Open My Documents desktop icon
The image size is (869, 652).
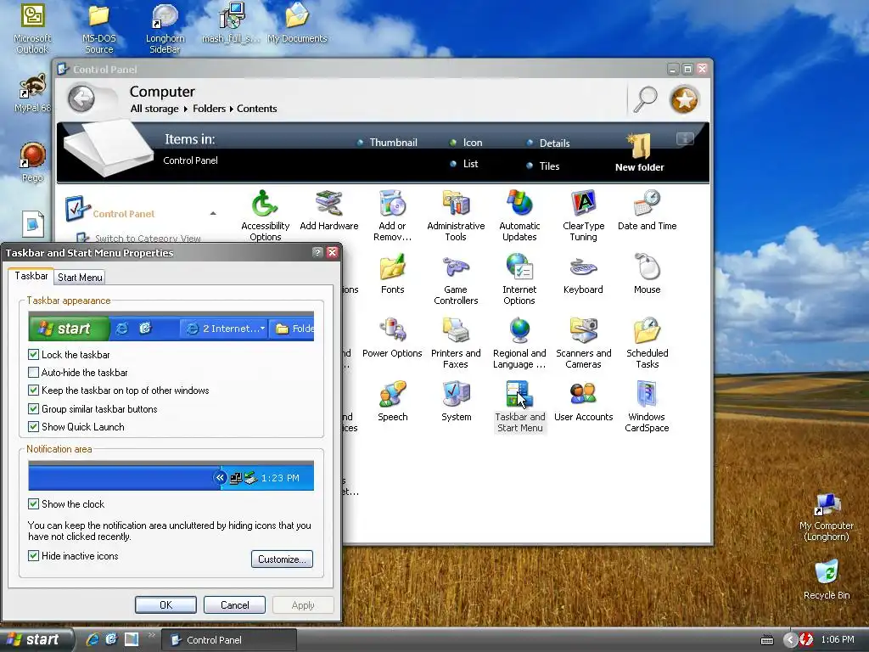click(297, 23)
